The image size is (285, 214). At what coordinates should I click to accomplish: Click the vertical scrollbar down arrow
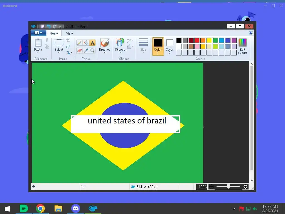pyautogui.click(x=252, y=181)
